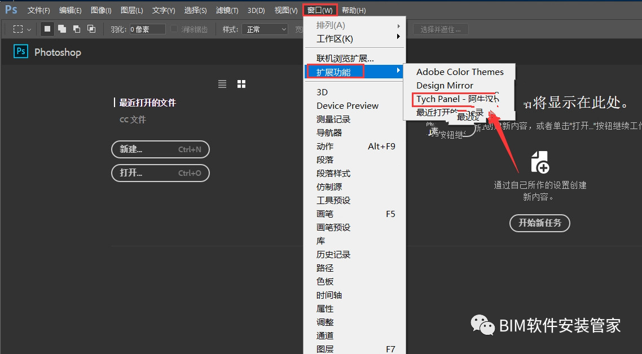The height and width of the screenshot is (354, 642).
Task: Expand the 排列(A) submenu
Action: 355,25
